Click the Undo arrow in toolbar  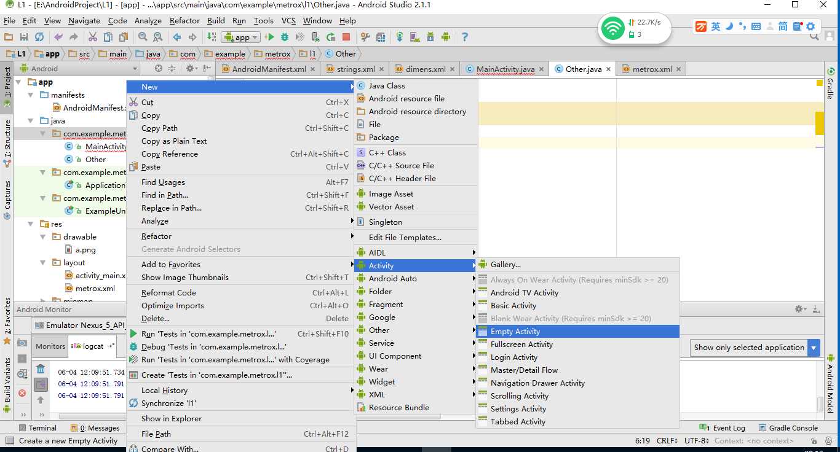point(58,37)
